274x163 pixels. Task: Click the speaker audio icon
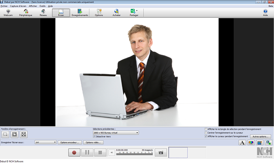point(112,153)
